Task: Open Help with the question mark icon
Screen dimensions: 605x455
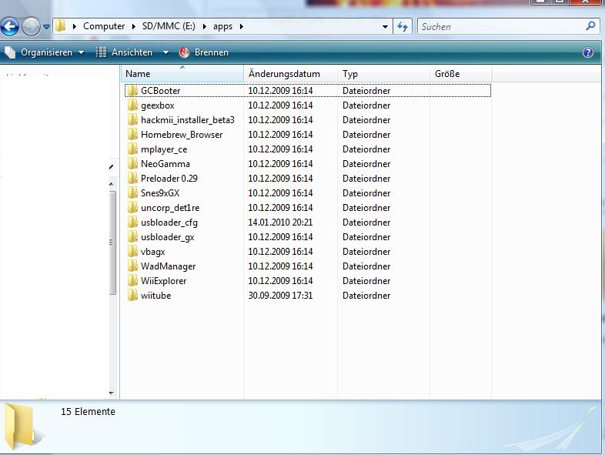Action: 587,52
